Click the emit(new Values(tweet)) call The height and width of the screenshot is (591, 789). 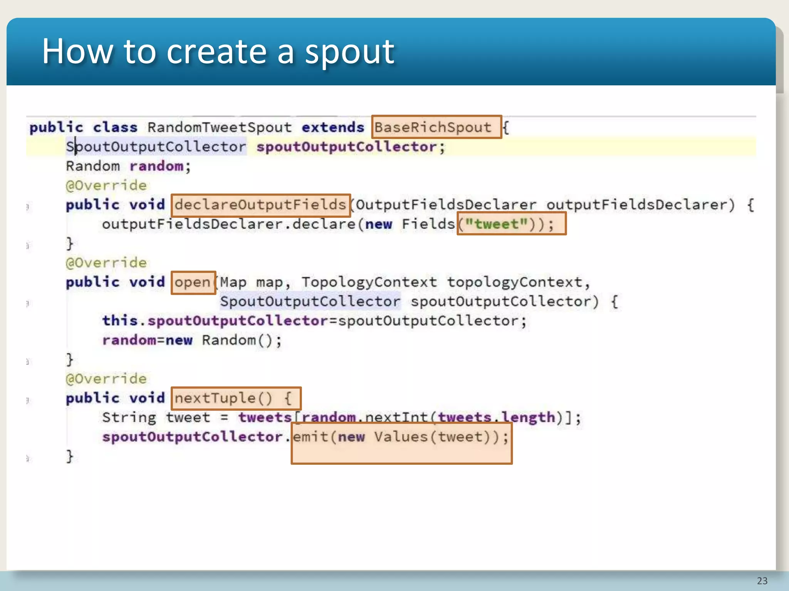pyautogui.click(x=397, y=437)
